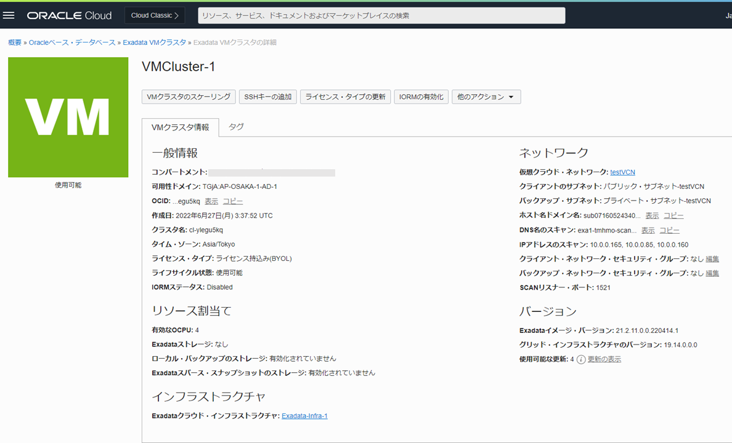Viewport: 732px width, 443px height.
Task: Open the hamburger navigation menu
Action: pyautogui.click(x=9, y=15)
